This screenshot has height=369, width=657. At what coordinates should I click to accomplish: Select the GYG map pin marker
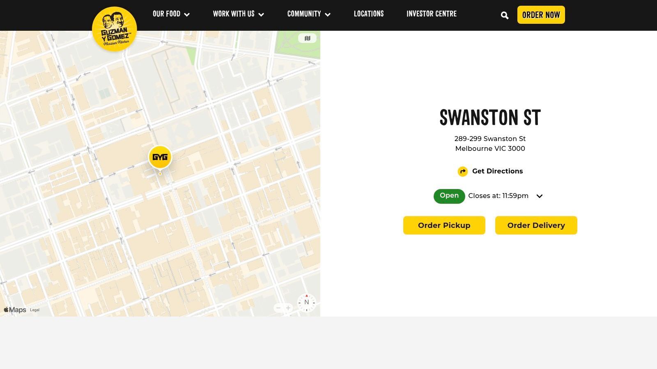[x=160, y=157]
